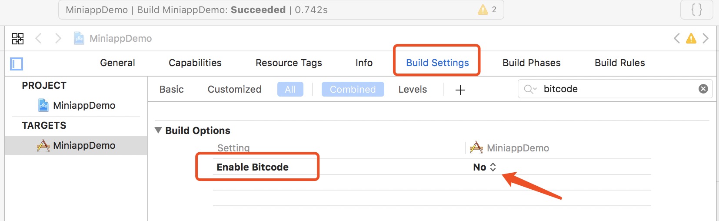
Task: Open the related items grid icon
Action: coord(18,39)
